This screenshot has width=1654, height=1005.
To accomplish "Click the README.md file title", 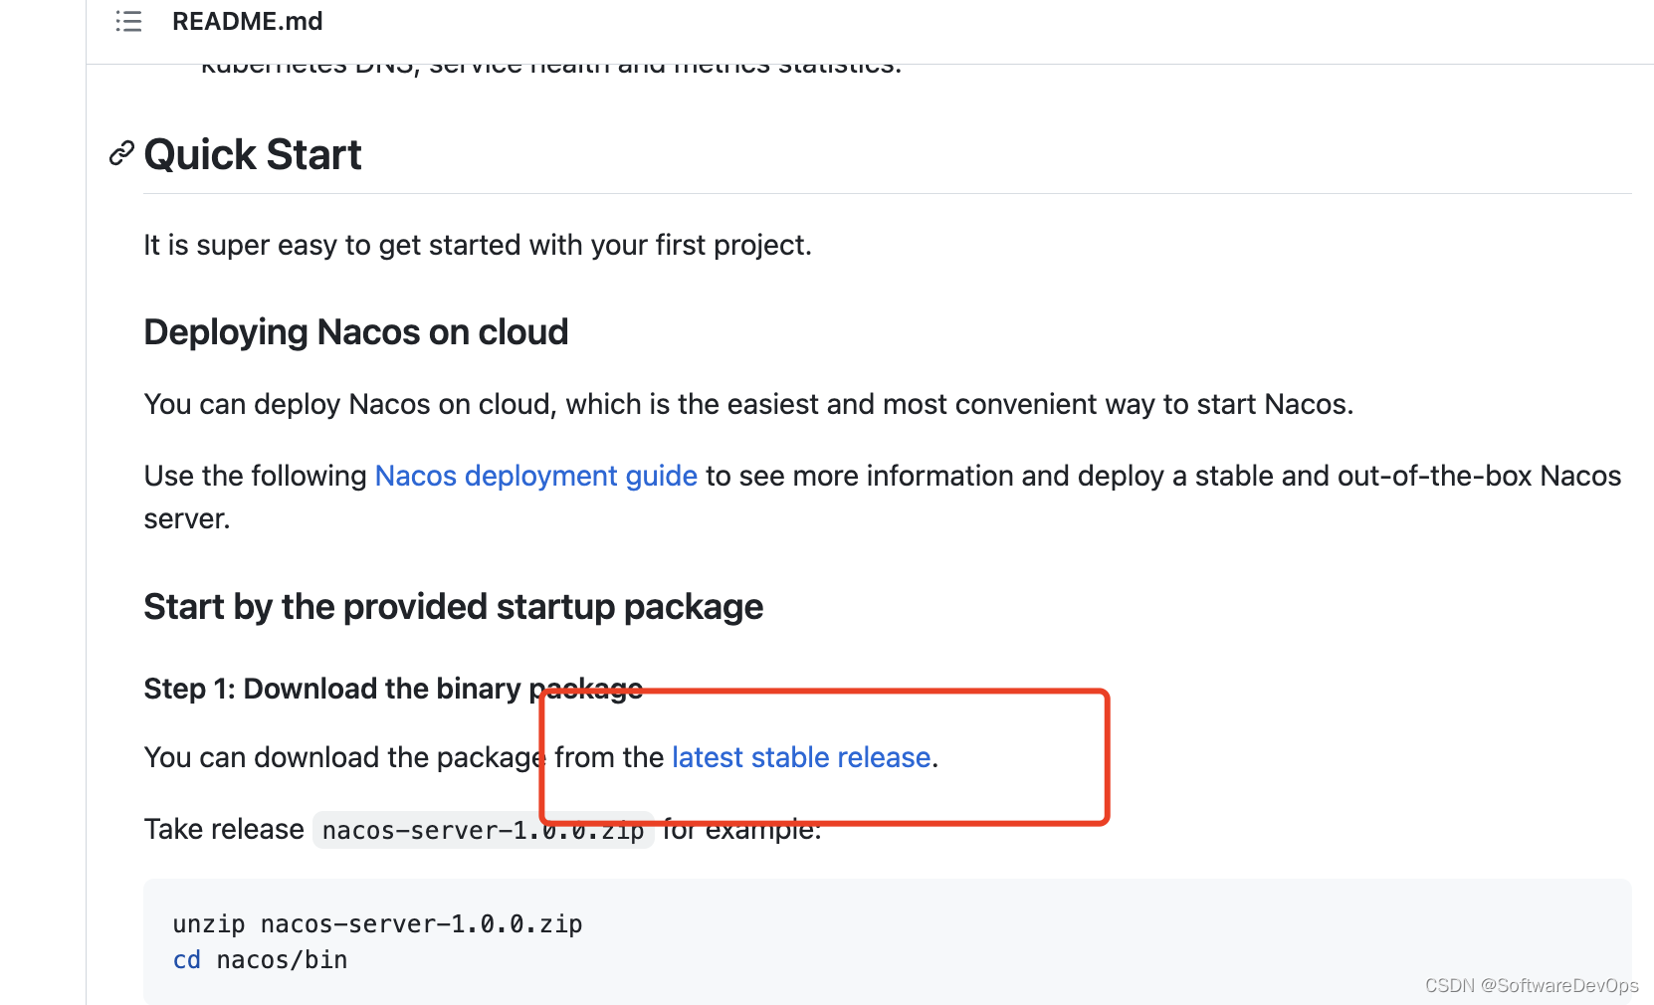I will pyautogui.click(x=247, y=21).
